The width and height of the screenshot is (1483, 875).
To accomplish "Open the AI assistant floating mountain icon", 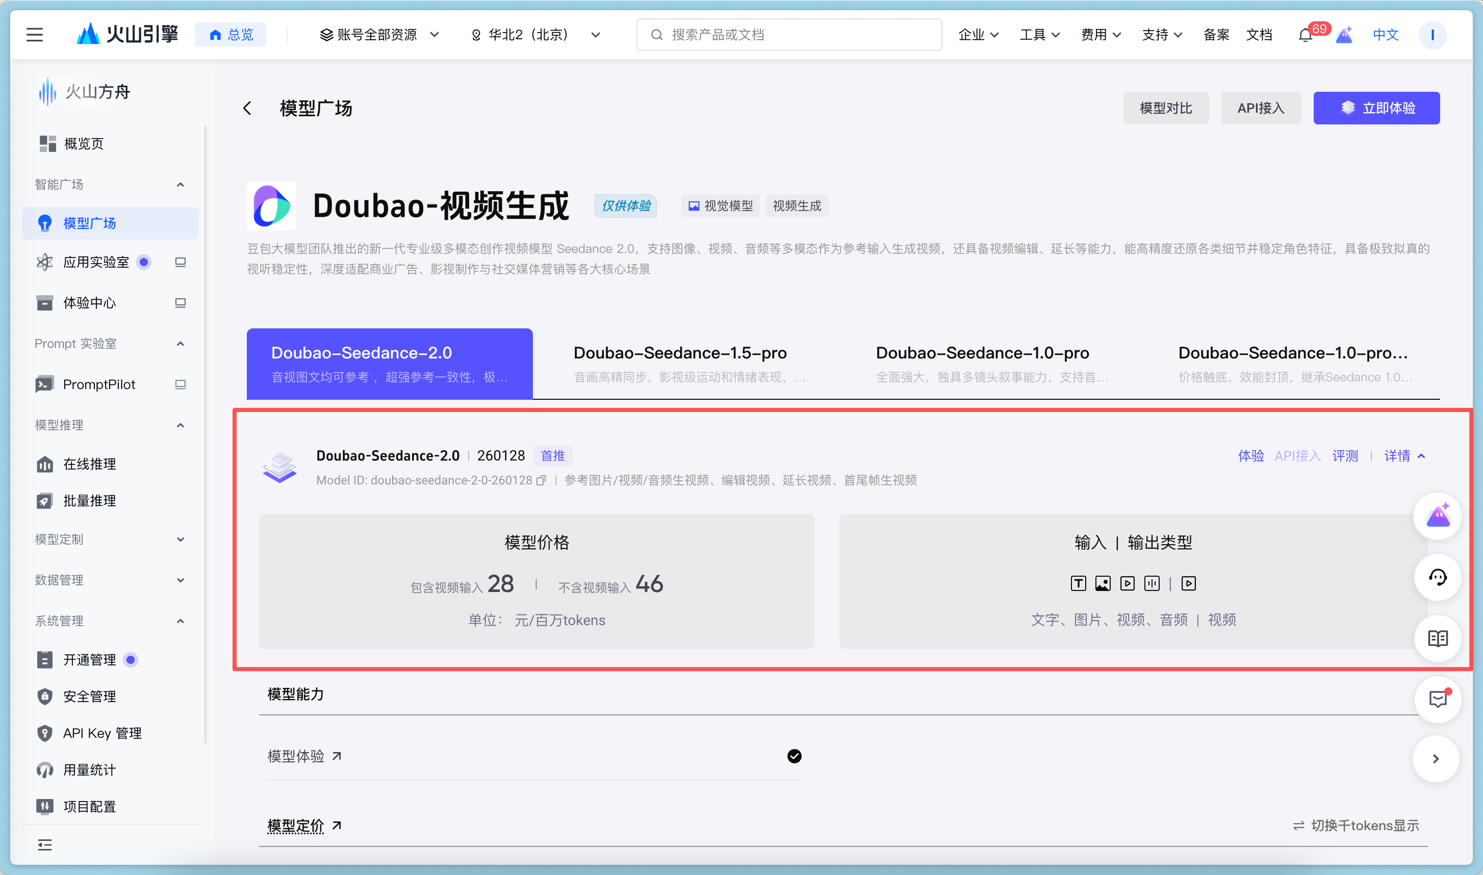I will (x=1438, y=516).
